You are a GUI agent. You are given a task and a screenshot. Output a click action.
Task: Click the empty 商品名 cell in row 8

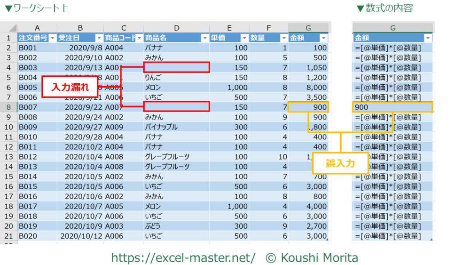(176, 107)
